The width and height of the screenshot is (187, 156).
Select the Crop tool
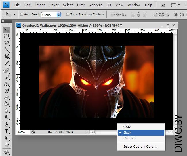click(x=7, y=56)
